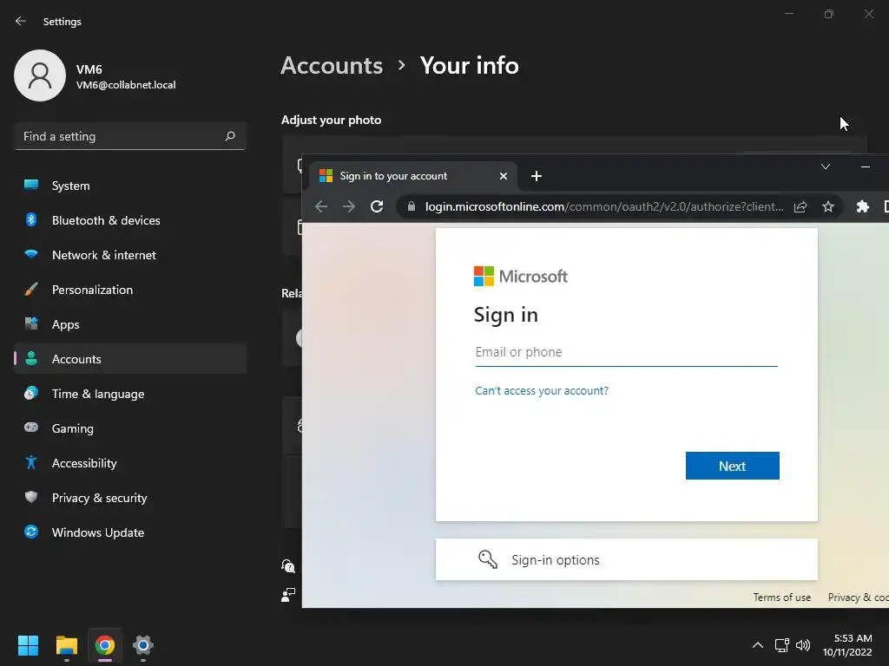
Task: Open the Chrome extensions puzzle icon
Action: (862, 206)
